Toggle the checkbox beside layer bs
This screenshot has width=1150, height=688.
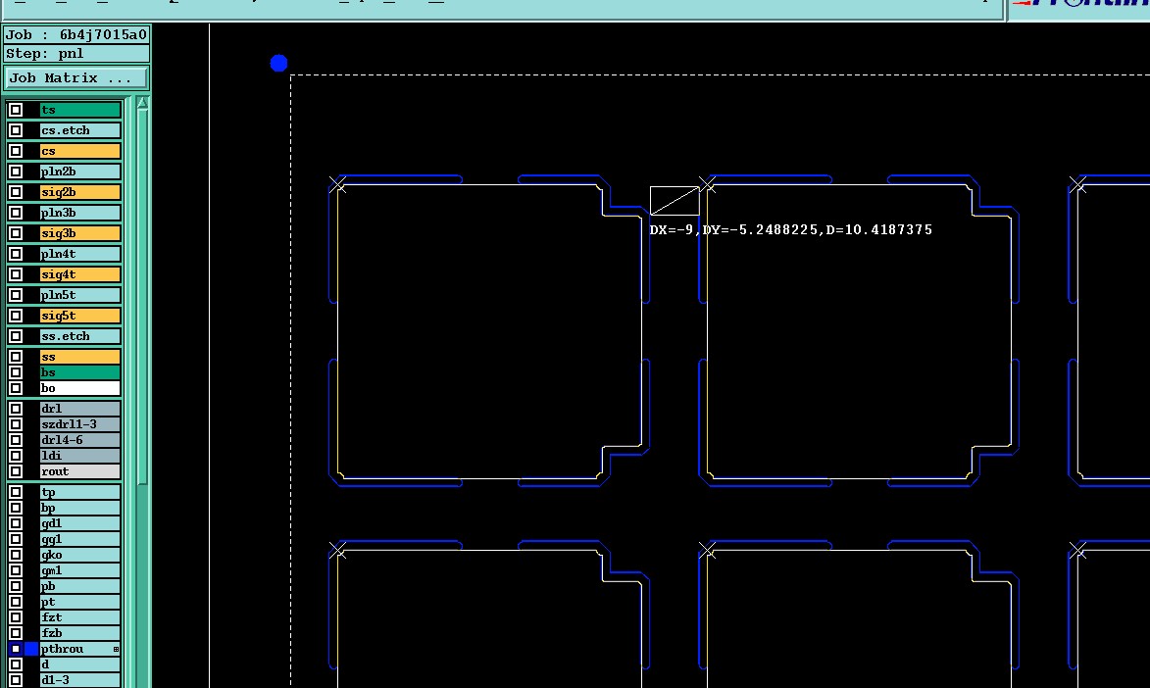click(16, 372)
